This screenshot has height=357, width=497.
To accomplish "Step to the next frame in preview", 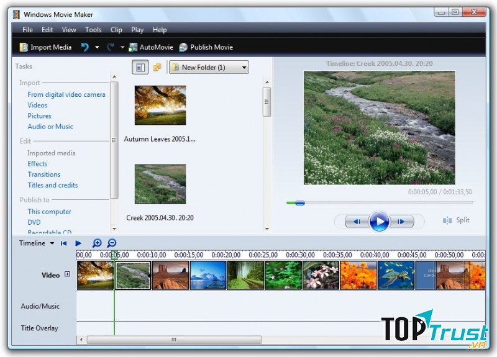I will coord(401,222).
